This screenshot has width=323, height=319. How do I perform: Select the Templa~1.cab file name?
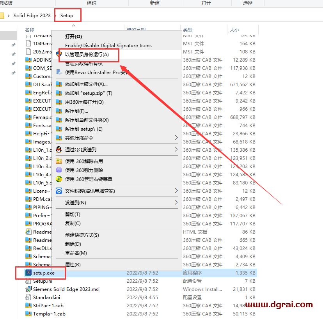point(49,314)
